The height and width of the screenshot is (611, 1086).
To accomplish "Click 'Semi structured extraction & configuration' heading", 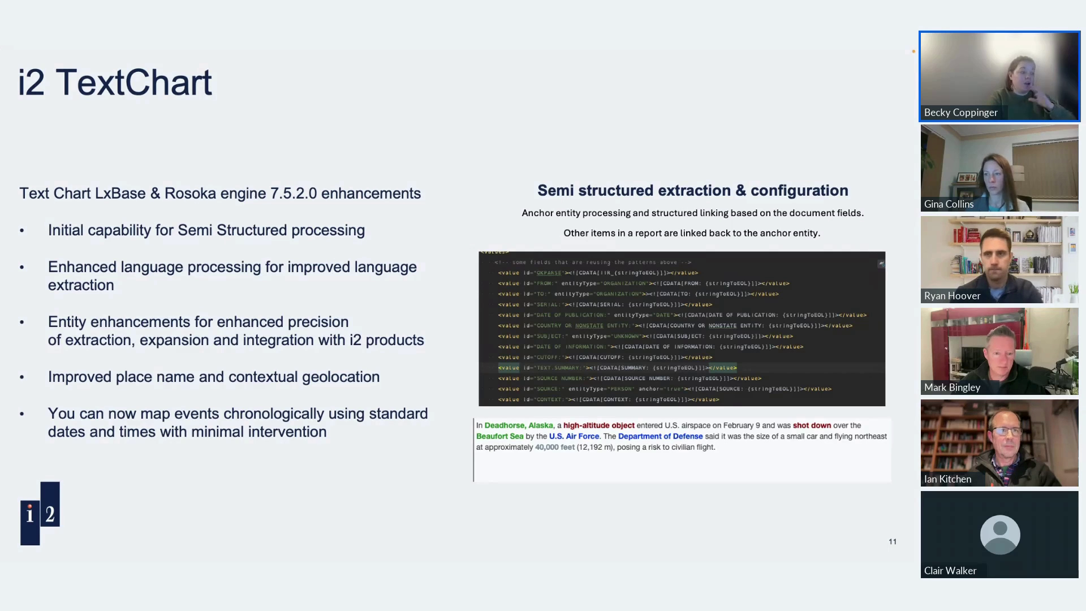I will click(x=693, y=191).
